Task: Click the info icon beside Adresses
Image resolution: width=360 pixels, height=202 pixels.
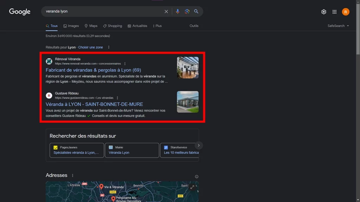Action: point(197,176)
